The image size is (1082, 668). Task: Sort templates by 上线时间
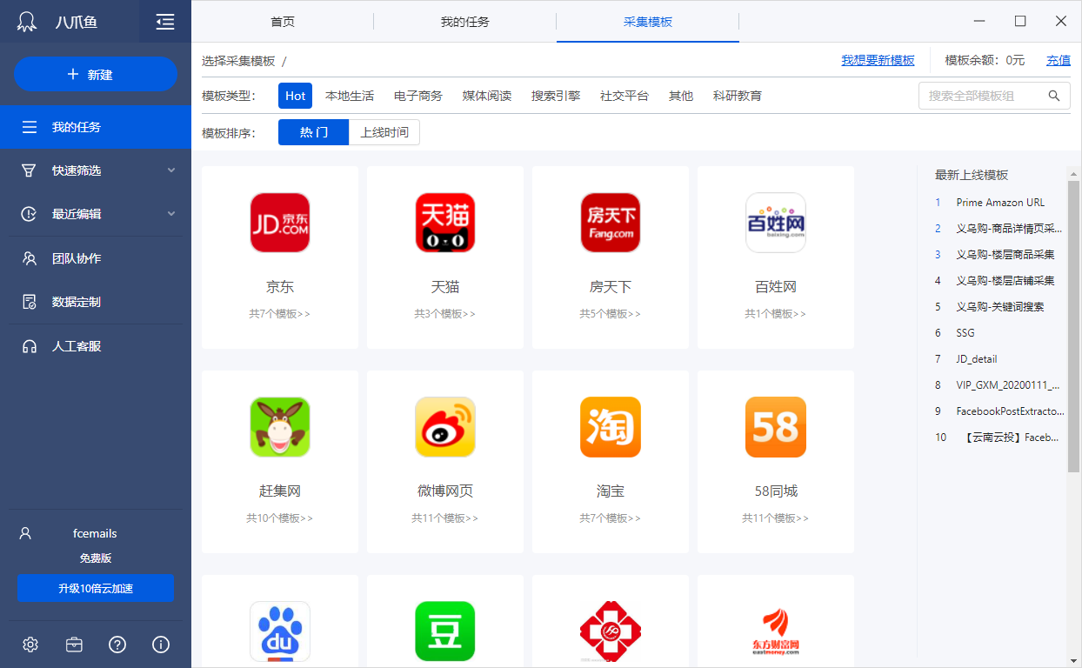coord(384,132)
